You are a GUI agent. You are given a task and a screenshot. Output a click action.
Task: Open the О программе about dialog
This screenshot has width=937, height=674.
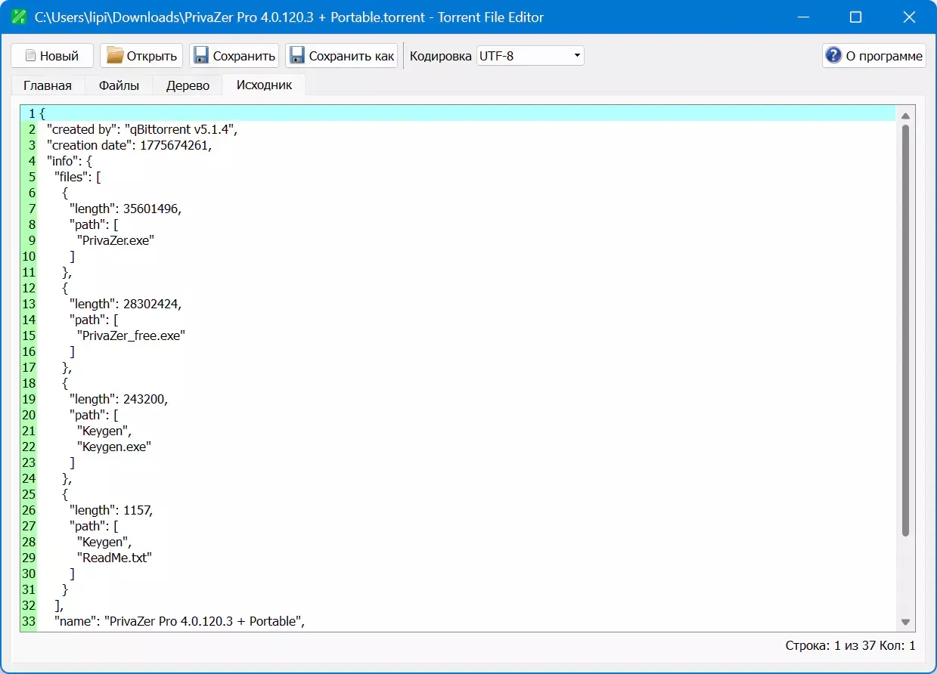pos(873,55)
